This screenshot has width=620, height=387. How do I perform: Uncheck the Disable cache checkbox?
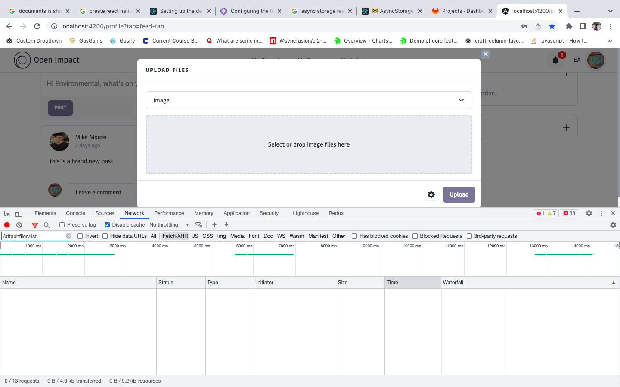tap(107, 225)
